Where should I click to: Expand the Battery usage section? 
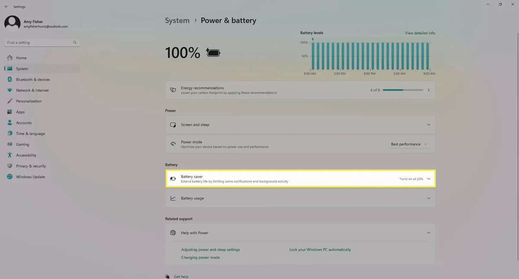[x=429, y=198]
